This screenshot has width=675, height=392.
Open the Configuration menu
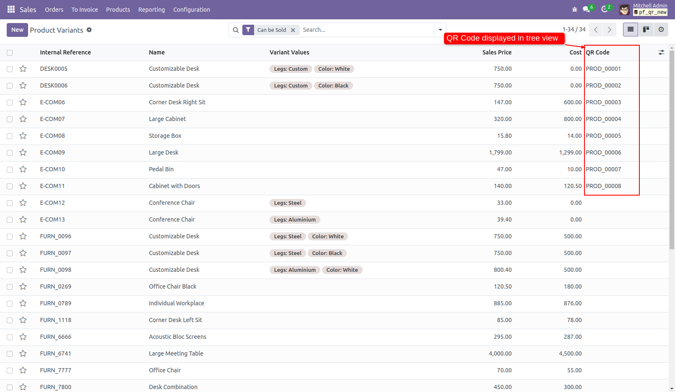(x=191, y=9)
